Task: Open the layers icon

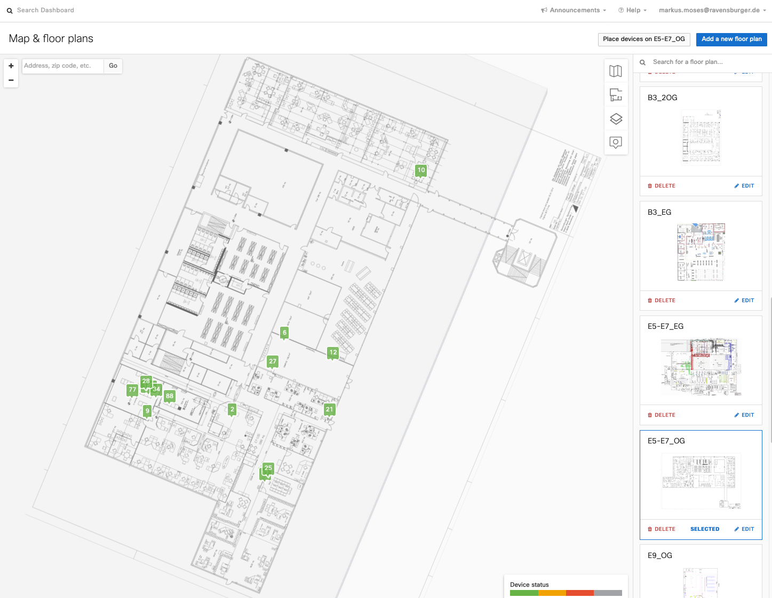Action: [616, 119]
